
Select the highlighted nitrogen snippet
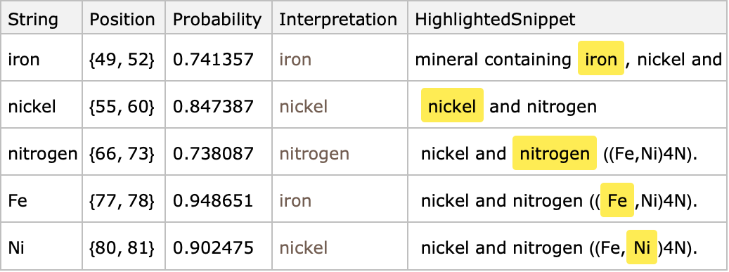[x=554, y=153]
